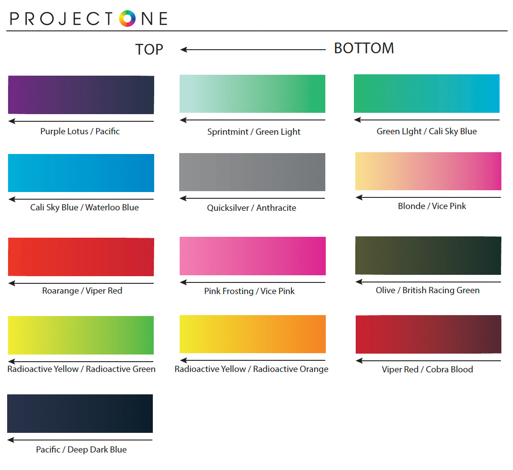Select the Radioactive Yellow / Radioactive Green gradient
513x470 pixels.
click(81, 335)
